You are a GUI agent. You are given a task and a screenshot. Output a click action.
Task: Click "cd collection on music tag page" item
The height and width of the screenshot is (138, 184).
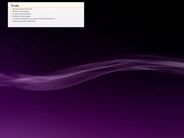point(21,16)
